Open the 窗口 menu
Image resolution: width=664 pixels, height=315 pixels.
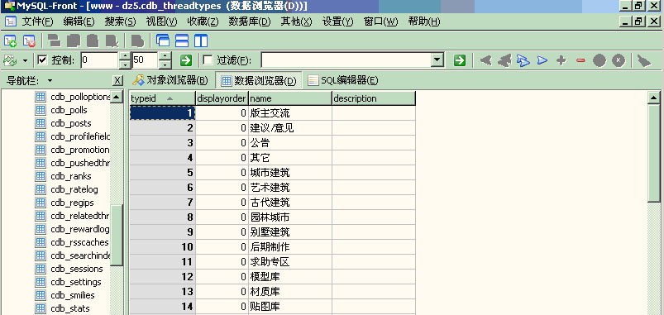click(x=380, y=21)
